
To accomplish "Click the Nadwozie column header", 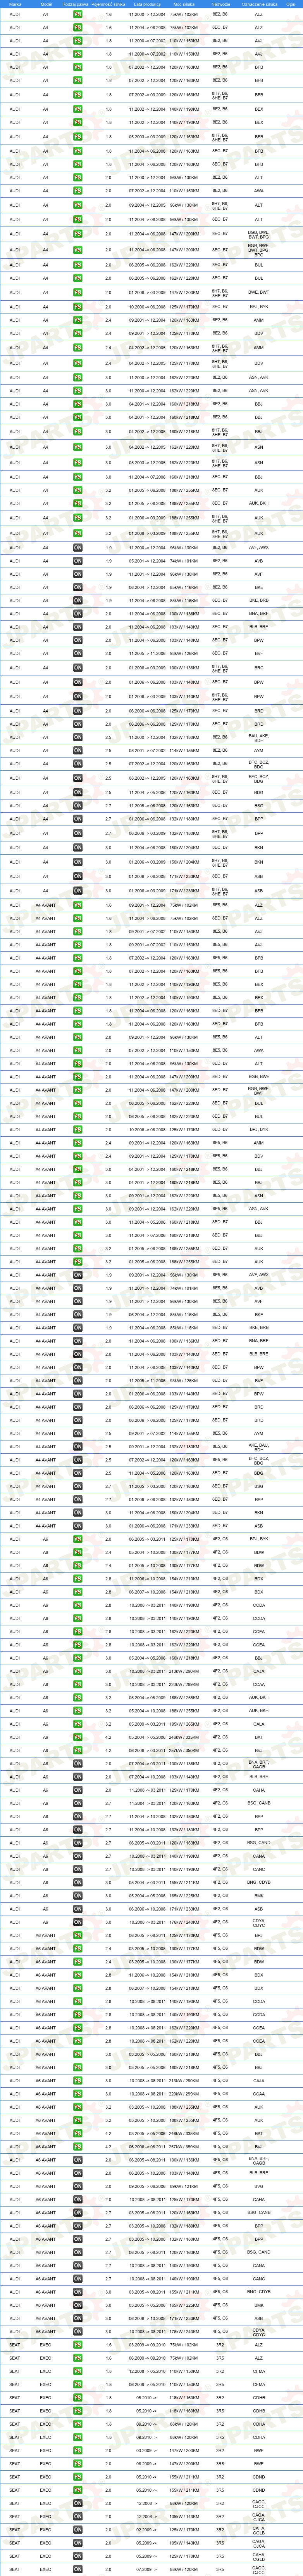I will pyautogui.click(x=219, y=4).
